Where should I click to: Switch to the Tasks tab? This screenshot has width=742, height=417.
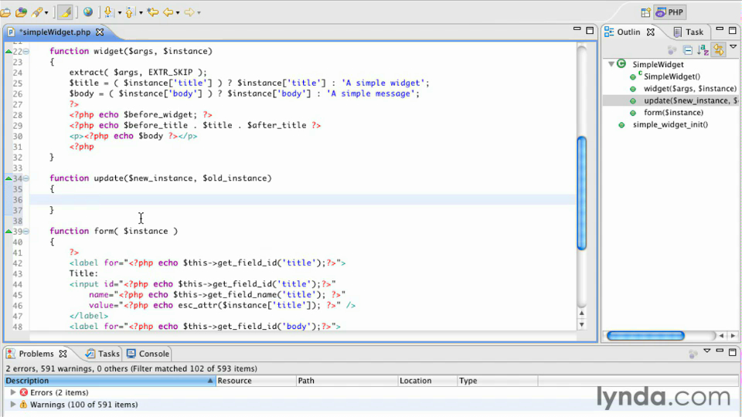[103, 354]
